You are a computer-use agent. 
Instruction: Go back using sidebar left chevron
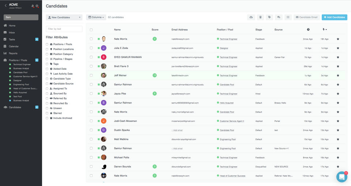(5, 6)
